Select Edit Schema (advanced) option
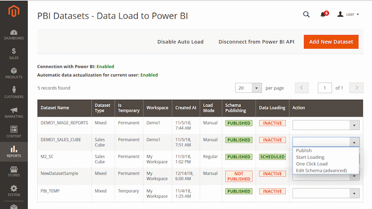Viewport: 372px width, 209px height. [x=321, y=170]
